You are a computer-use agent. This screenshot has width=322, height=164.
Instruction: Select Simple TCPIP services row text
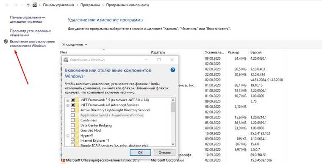114,145
